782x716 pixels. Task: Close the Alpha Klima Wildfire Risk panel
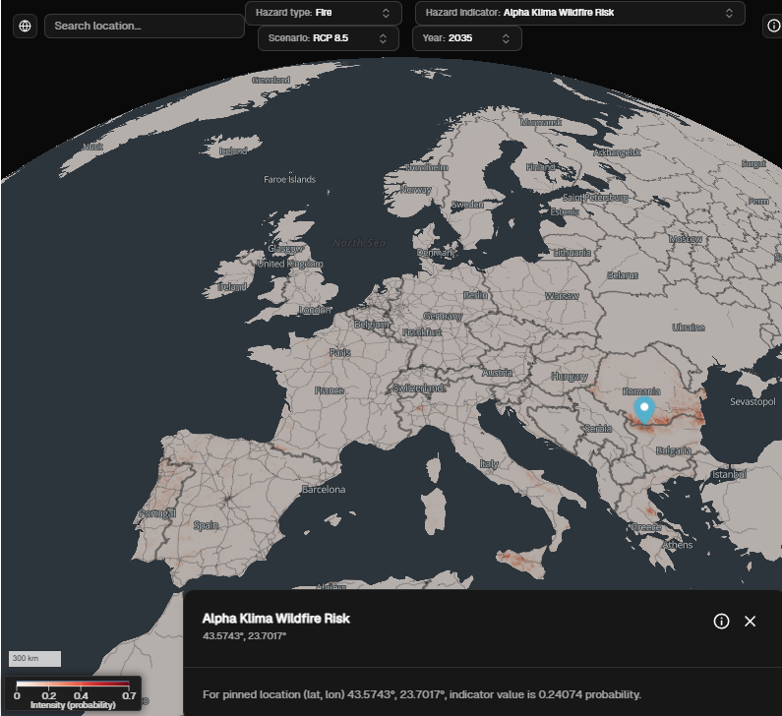coord(751,621)
